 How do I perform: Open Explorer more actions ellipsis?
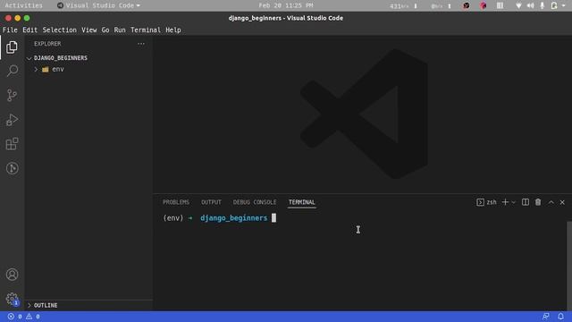coord(141,44)
